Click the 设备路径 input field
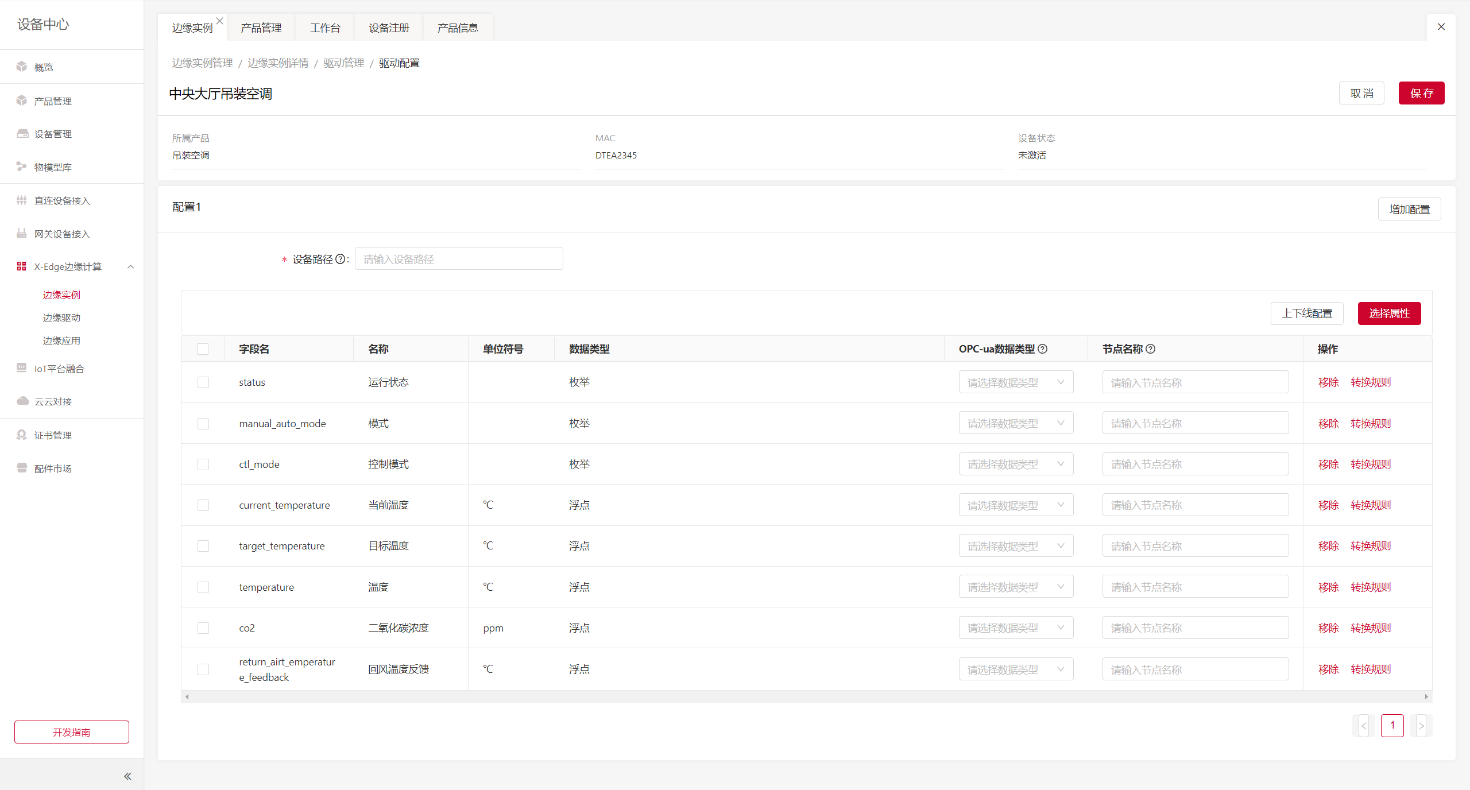The width and height of the screenshot is (1470, 790). (458, 259)
